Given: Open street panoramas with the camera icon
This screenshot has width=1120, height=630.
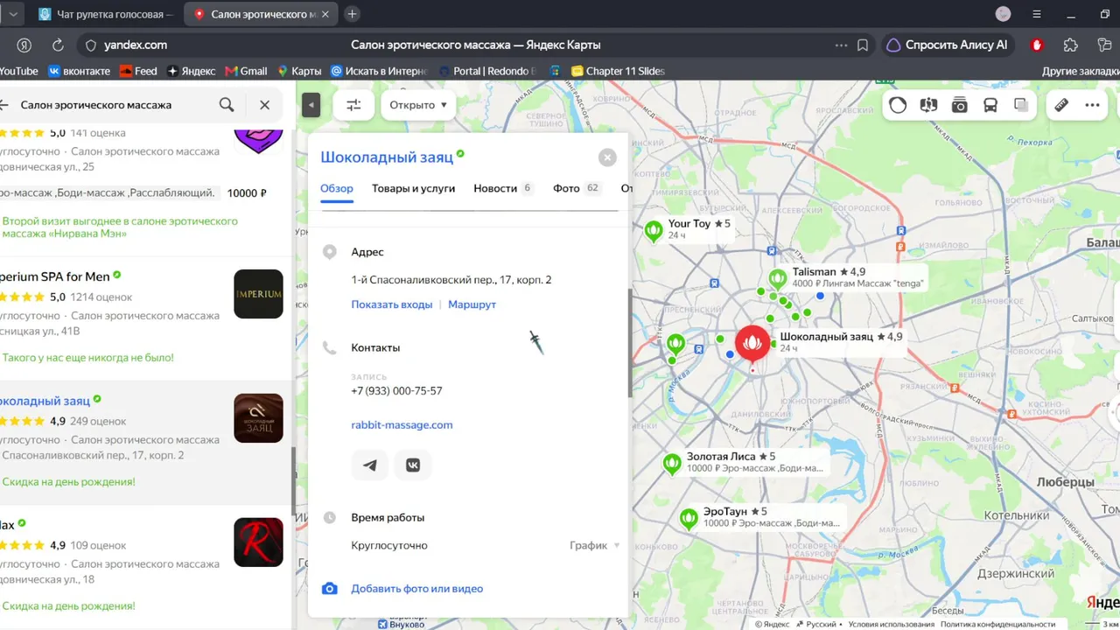Looking at the screenshot, I should click(x=960, y=105).
